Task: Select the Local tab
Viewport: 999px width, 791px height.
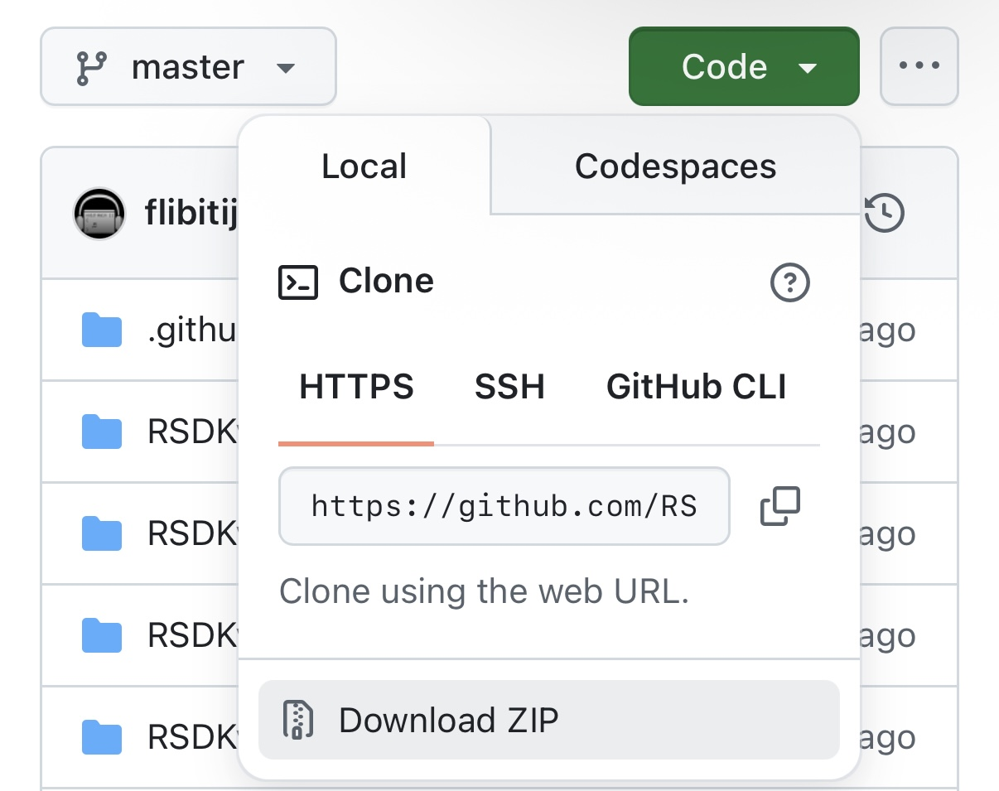Action: [364, 166]
